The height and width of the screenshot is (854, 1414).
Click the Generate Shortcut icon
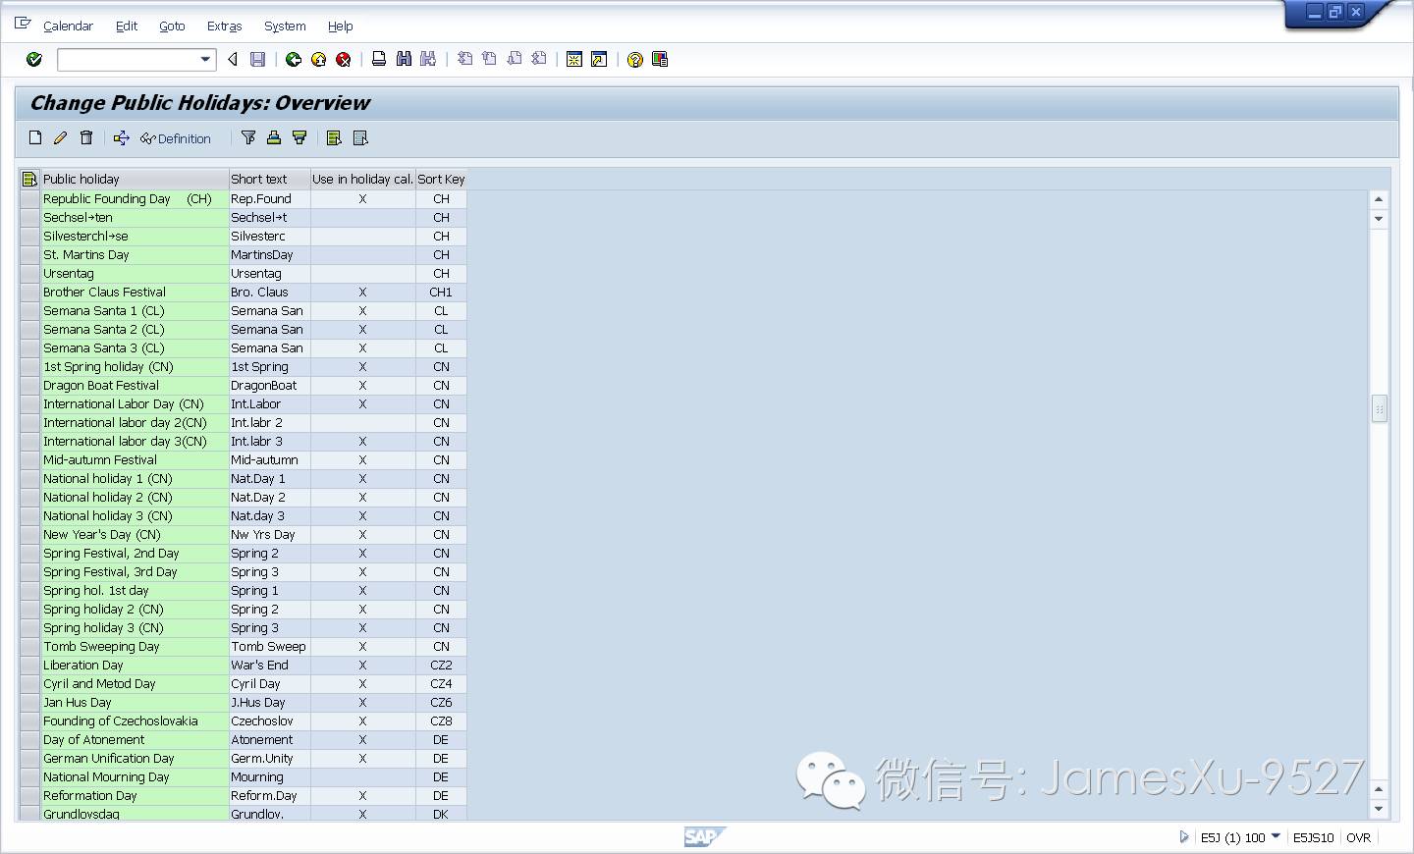(599, 60)
